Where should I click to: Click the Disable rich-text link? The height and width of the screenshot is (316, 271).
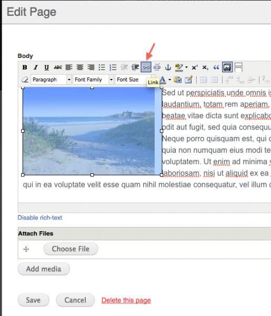pos(40,218)
